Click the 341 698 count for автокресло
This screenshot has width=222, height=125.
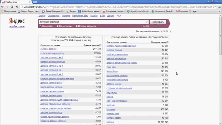pos(164,71)
